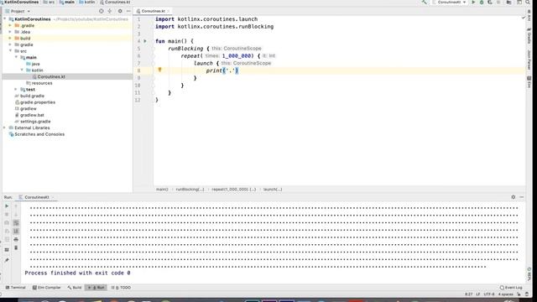Place cursor in print('.') on line 8
This screenshot has width=537, height=302.
[222, 70]
